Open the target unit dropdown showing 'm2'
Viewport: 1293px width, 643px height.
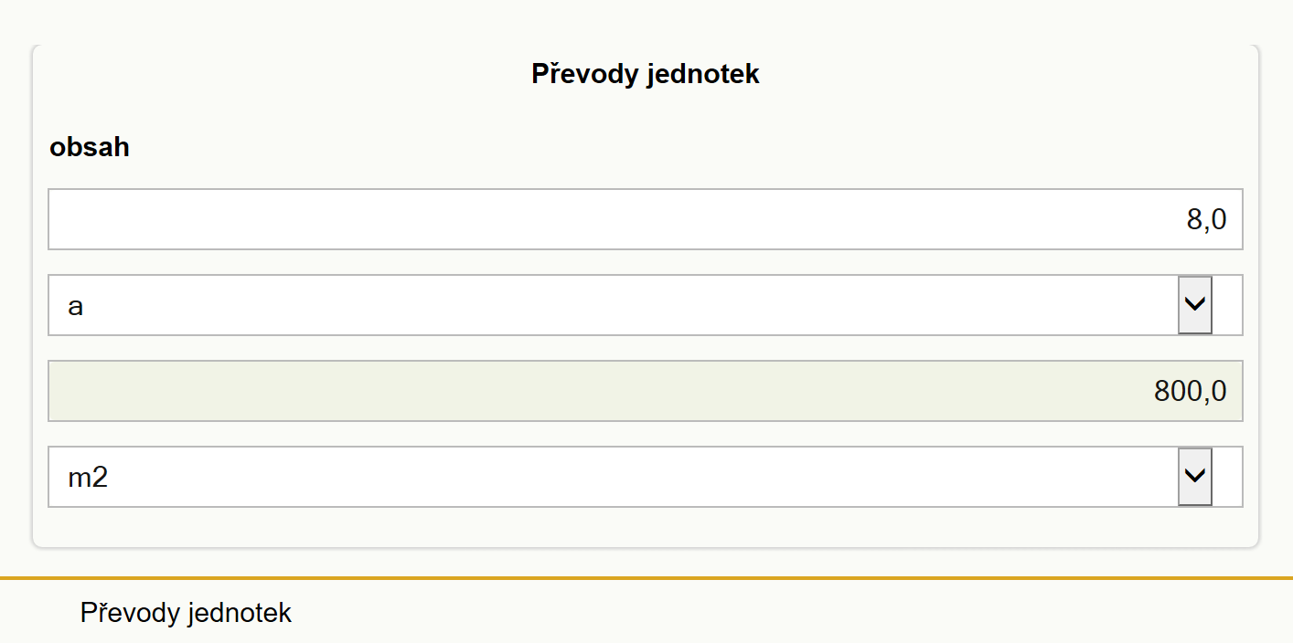click(x=646, y=477)
